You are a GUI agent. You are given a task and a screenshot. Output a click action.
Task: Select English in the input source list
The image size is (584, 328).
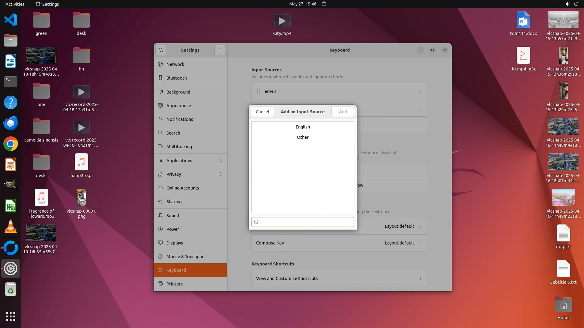coord(303,127)
